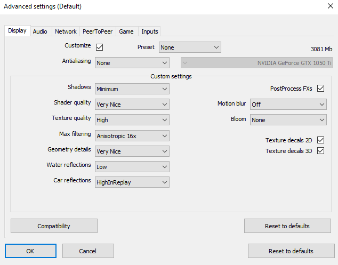Click Reset to defaults inside Display panel
The height and width of the screenshot is (265, 338).
pyautogui.click(x=287, y=226)
